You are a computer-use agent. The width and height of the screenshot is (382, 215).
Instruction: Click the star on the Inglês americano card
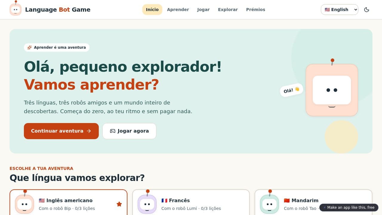pyautogui.click(x=119, y=204)
